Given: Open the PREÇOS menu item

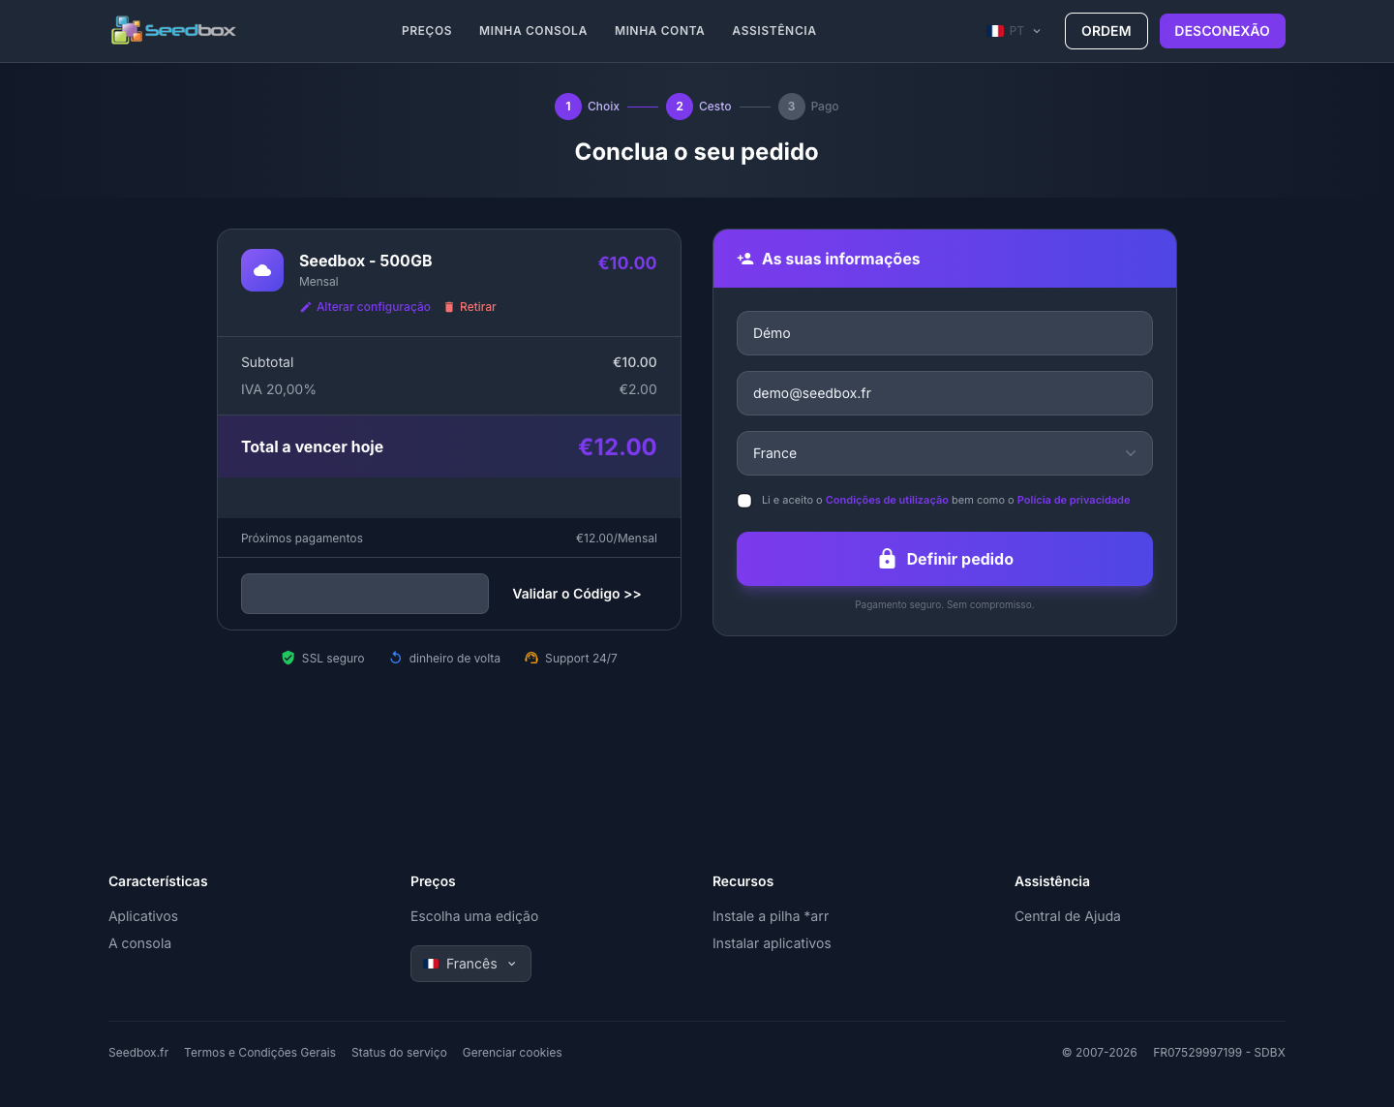Looking at the screenshot, I should (427, 31).
